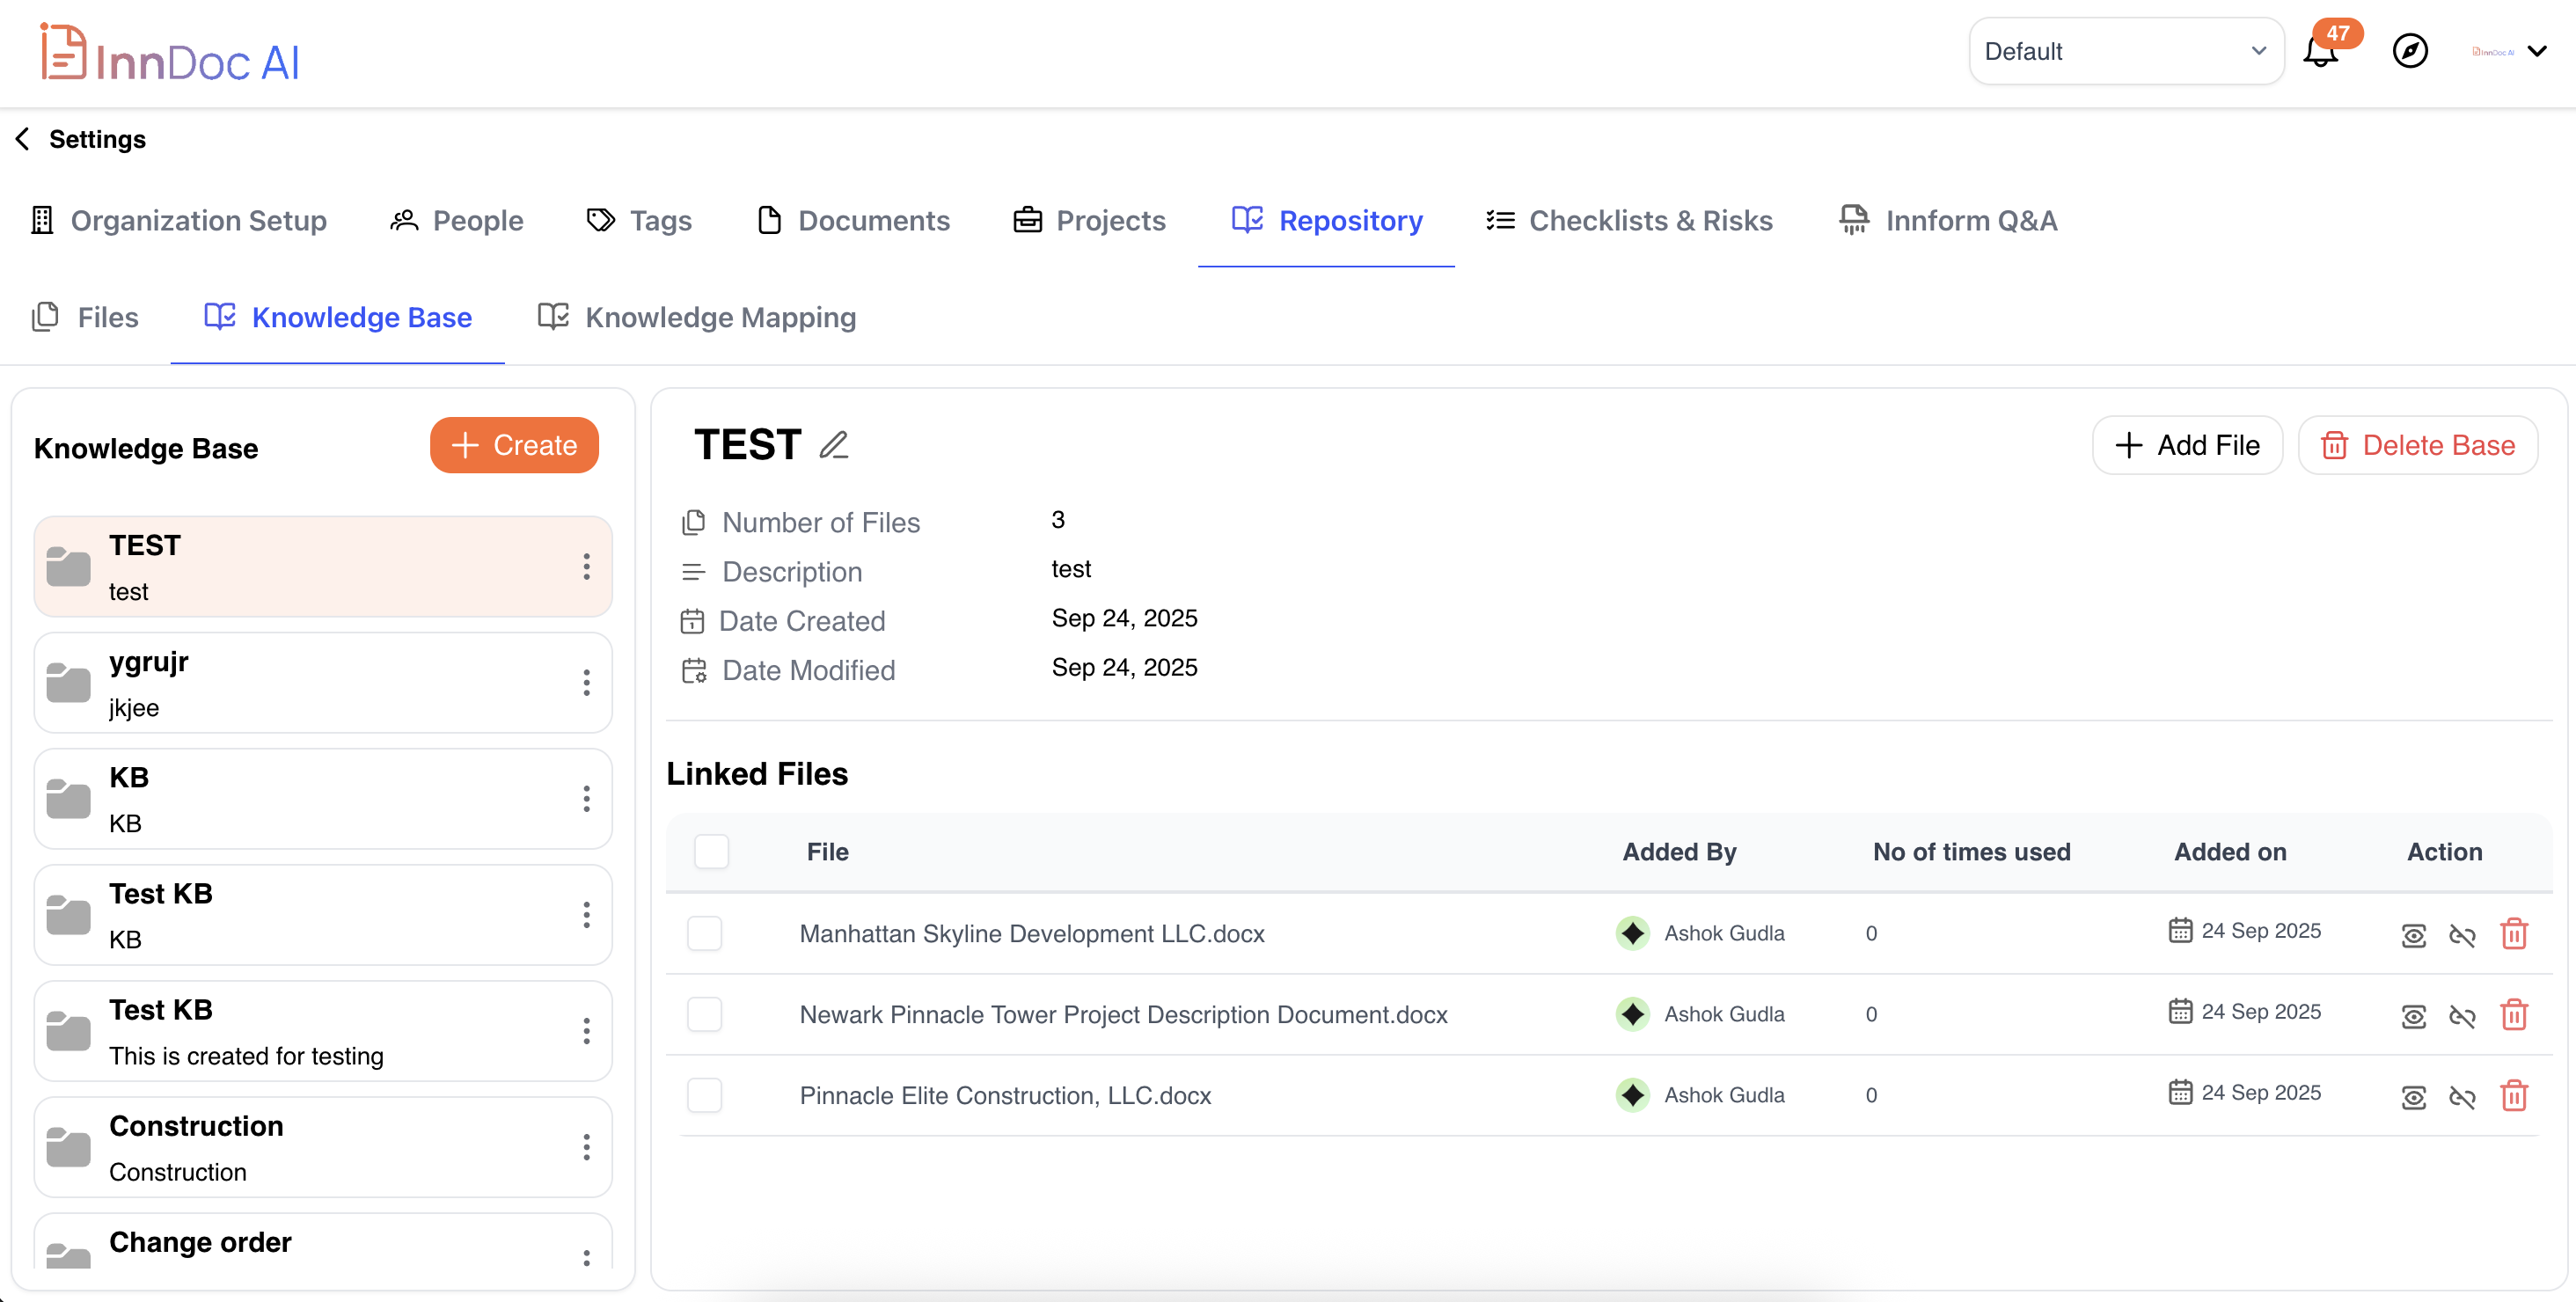Image resolution: width=2576 pixels, height=1302 pixels.
Task: Preview the Manhattan Skyline Development file
Action: click(2413, 935)
